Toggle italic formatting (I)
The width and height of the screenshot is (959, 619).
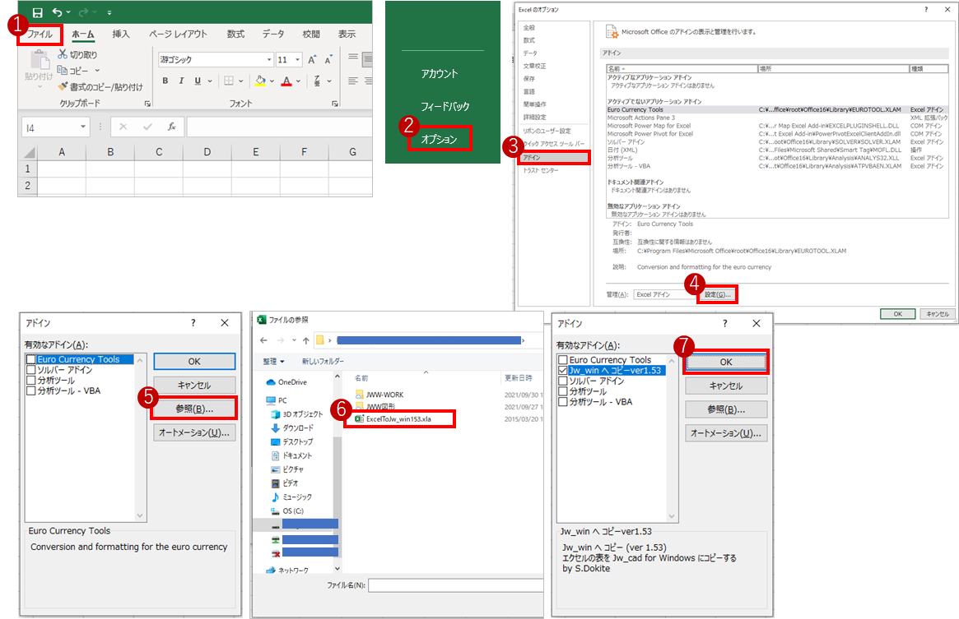click(x=181, y=81)
